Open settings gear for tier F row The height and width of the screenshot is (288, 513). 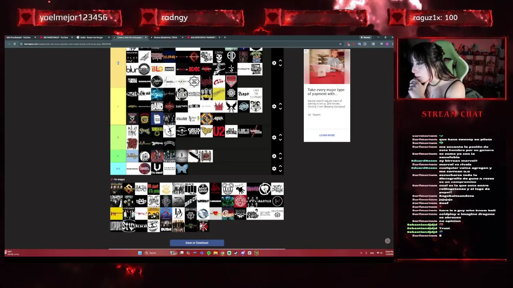point(274,156)
